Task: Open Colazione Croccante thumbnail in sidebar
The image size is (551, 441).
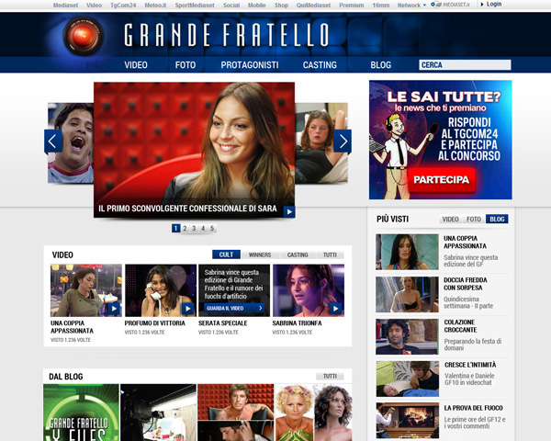Action: coord(407,336)
